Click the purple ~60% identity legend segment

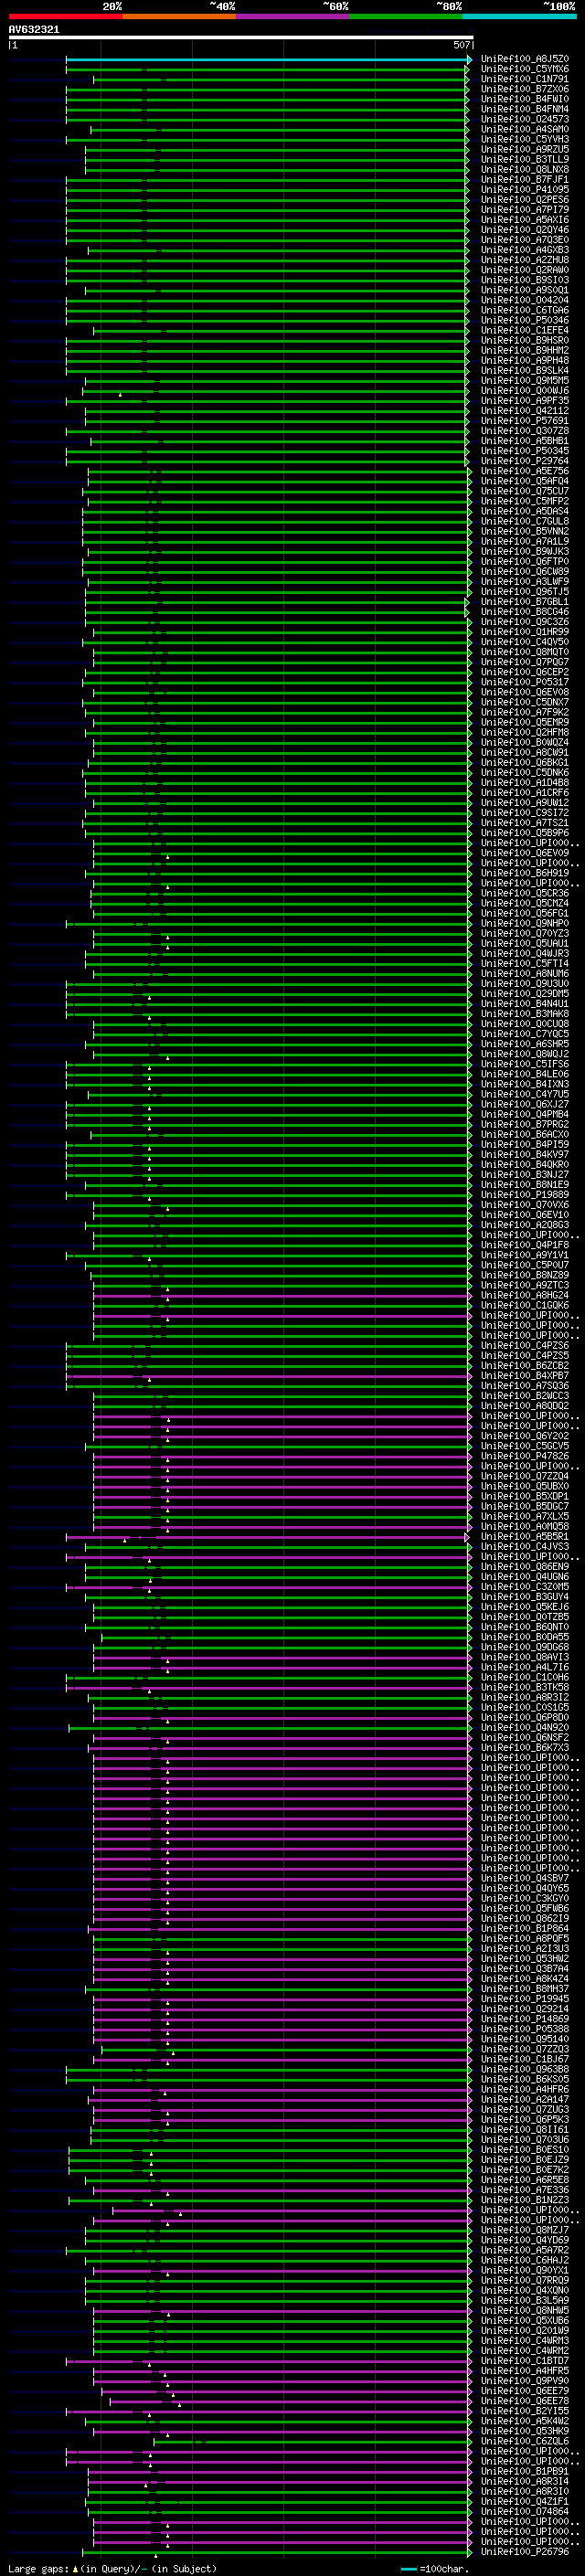tap(292, 16)
